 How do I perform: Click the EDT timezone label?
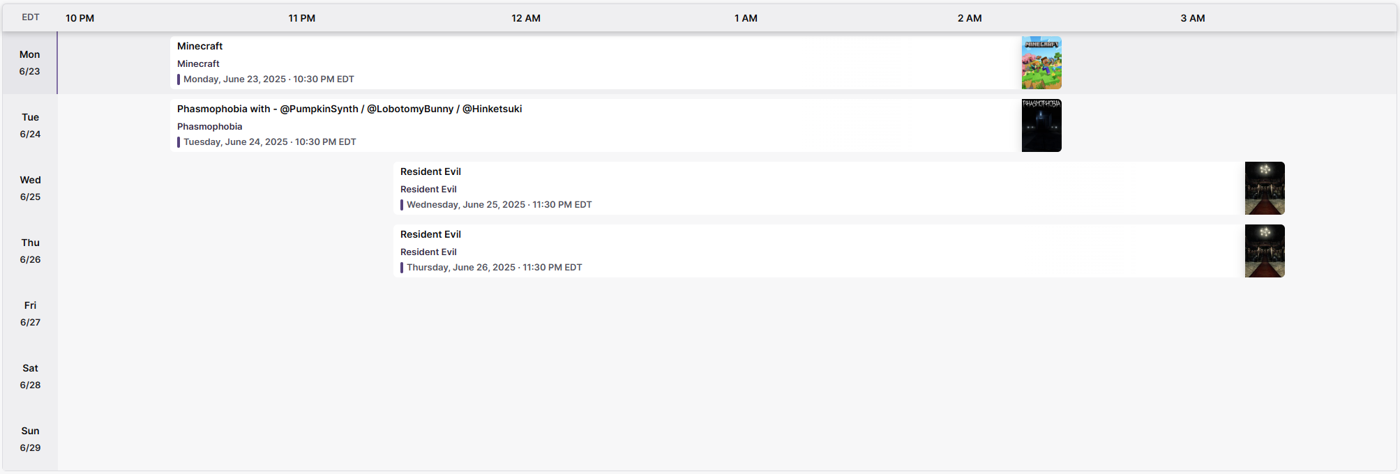31,17
